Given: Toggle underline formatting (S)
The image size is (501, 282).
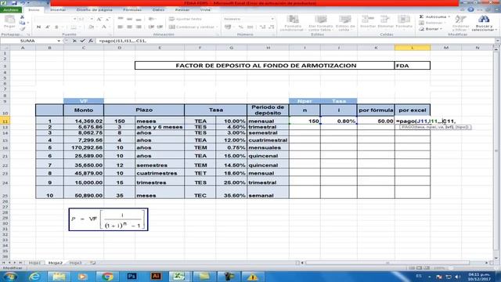Looking at the screenshot, I should [x=56, y=27].
